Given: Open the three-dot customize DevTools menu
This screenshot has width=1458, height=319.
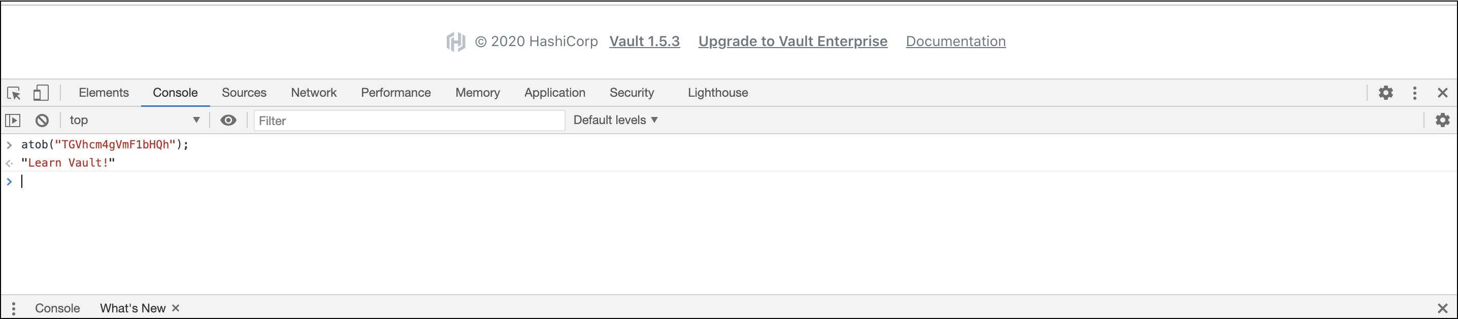Looking at the screenshot, I should click(x=1414, y=93).
